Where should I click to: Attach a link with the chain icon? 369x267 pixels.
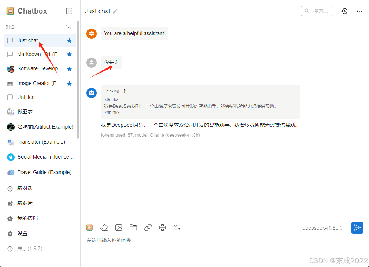(148, 227)
